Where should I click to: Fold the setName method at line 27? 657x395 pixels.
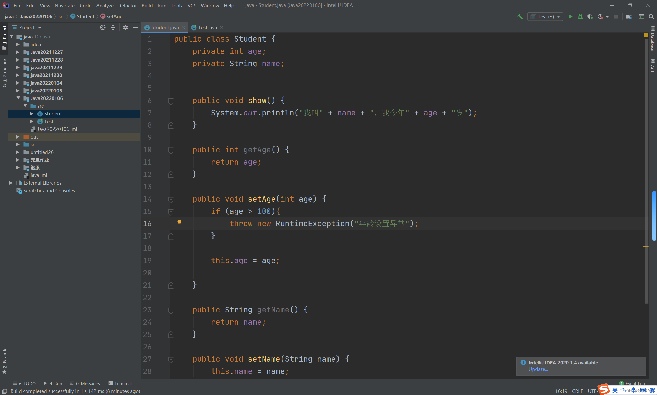(171, 359)
